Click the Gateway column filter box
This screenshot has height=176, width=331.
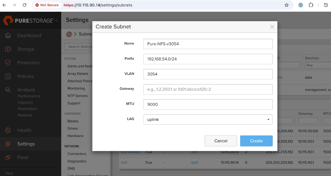click(x=308, y=121)
